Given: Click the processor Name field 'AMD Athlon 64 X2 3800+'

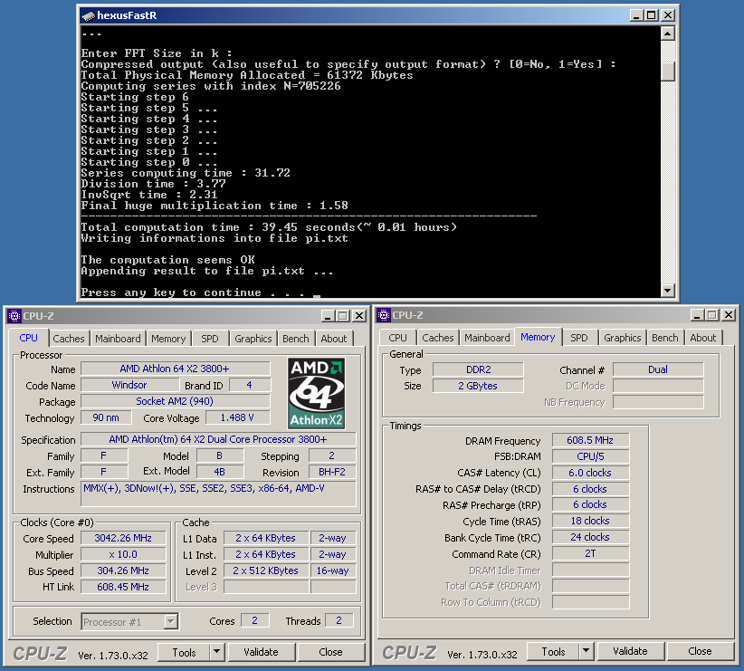Looking at the screenshot, I should tap(175, 369).
